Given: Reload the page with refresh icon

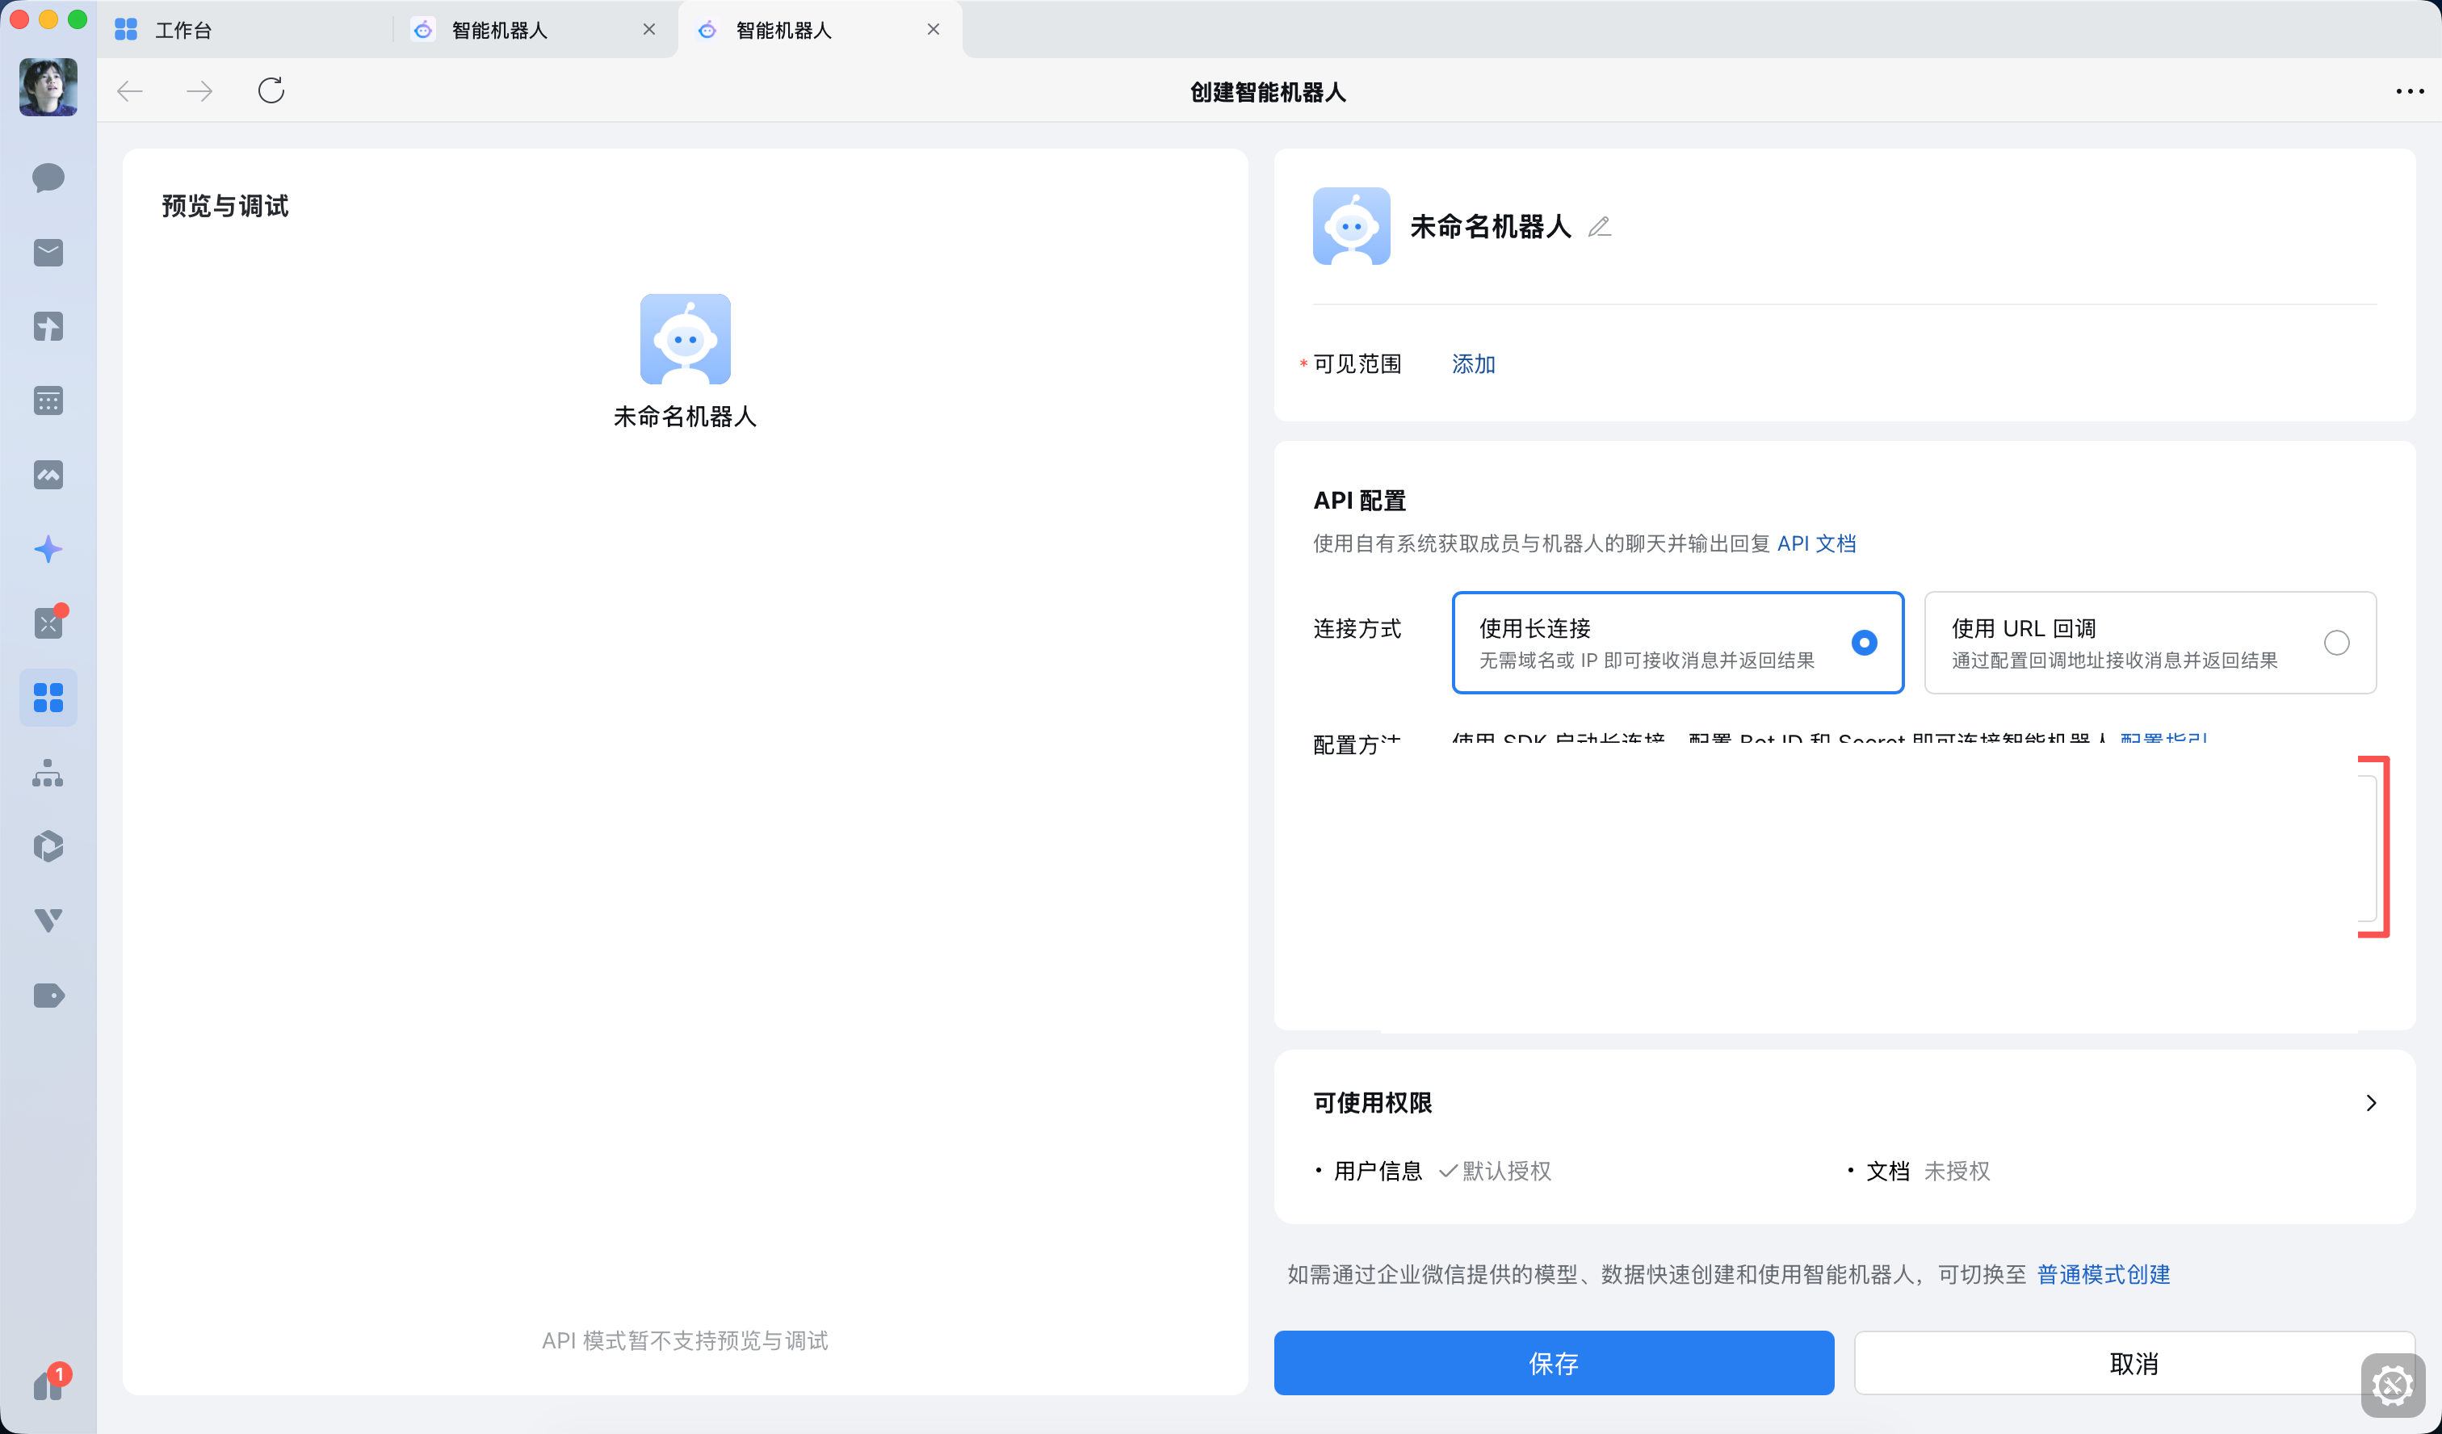Looking at the screenshot, I should point(271,91).
